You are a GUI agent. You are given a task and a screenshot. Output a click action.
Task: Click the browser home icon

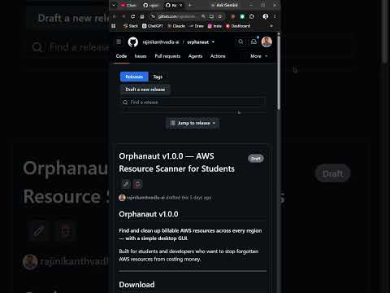142,16
